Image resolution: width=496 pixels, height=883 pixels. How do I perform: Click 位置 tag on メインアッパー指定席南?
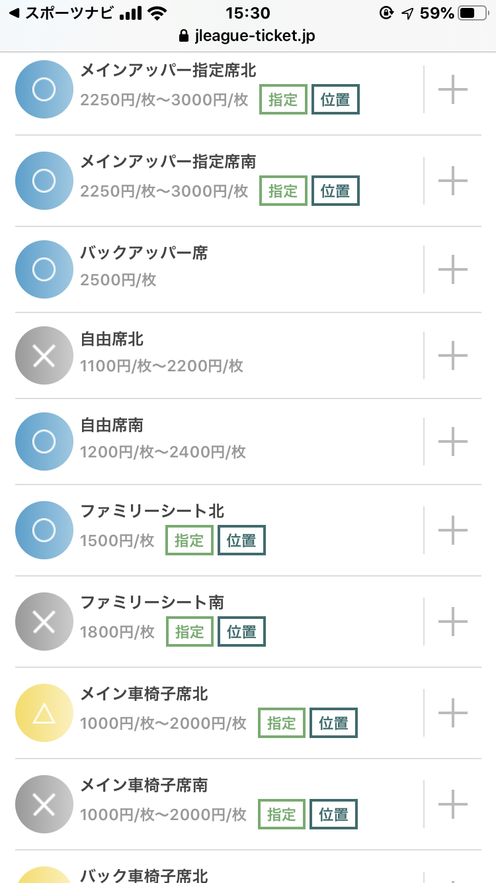point(335,191)
